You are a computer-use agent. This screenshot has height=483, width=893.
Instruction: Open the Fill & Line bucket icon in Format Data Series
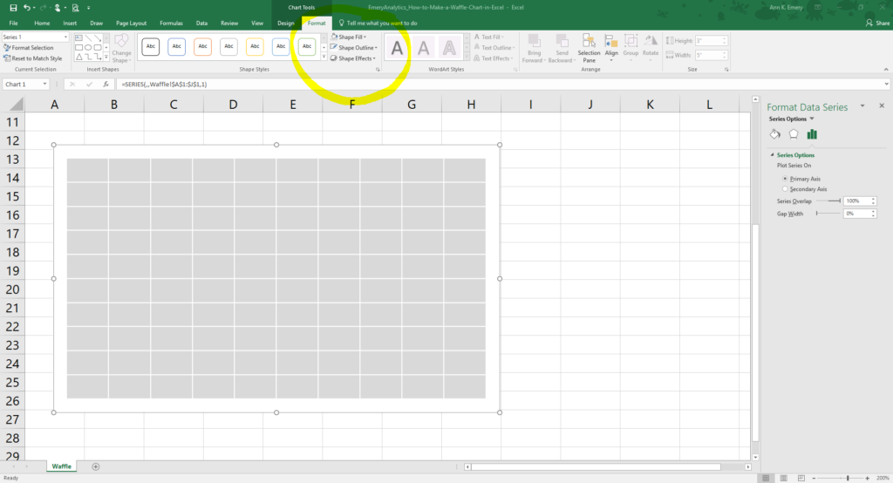(x=774, y=134)
